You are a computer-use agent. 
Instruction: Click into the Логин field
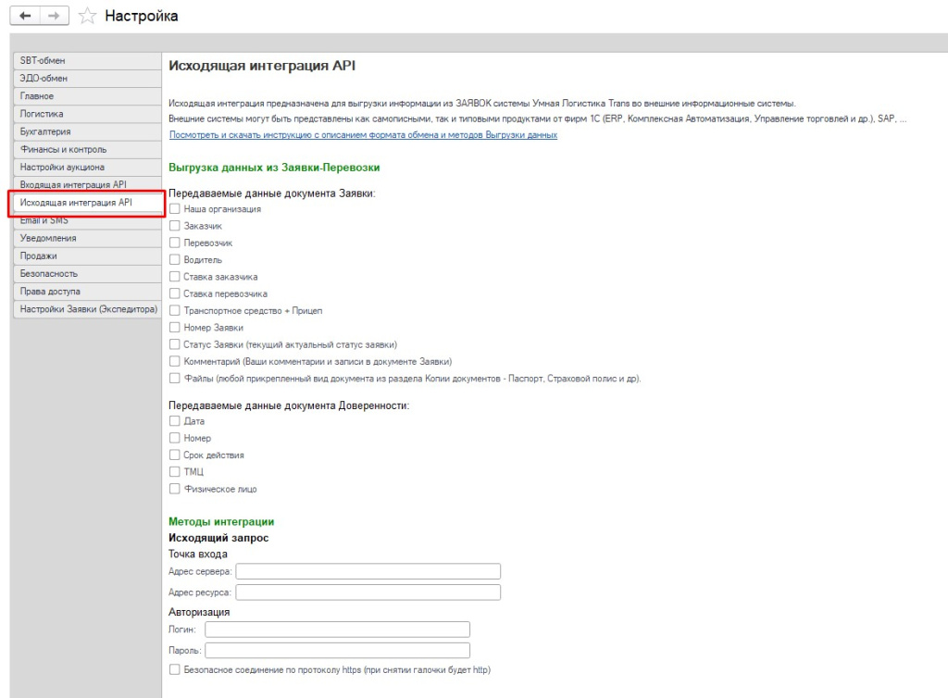pyautogui.click(x=337, y=629)
